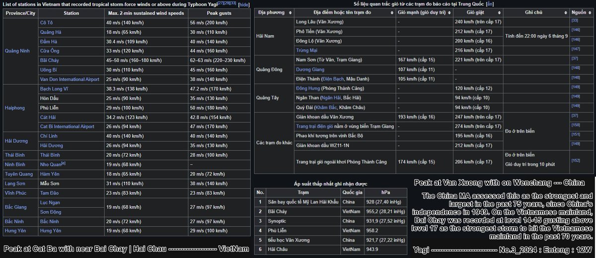Open the Bãi Cháy station link in Vietnam stations table
Image resolution: width=596 pixels, height=258 pixels.
click(x=50, y=60)
